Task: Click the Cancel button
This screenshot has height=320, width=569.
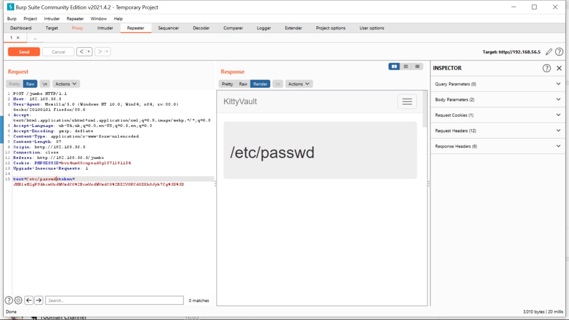Action: pos(58,52)
